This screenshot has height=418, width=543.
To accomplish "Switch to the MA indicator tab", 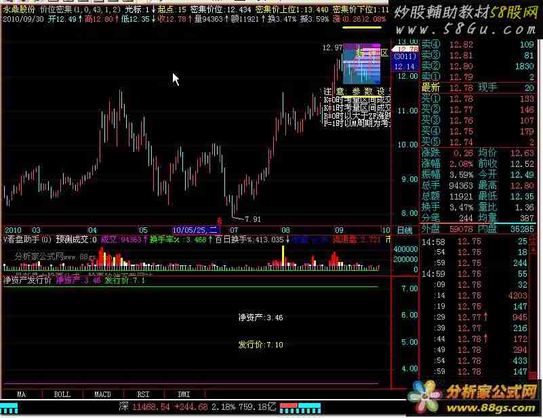I will tap(22, 394).
